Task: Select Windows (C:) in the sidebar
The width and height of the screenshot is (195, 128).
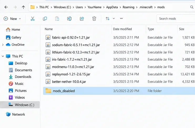Action: [x=20, y=105]
